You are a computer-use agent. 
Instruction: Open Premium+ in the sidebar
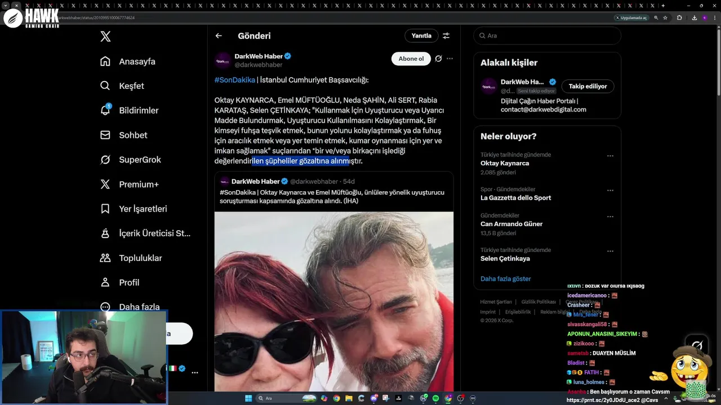coord(129,184)
